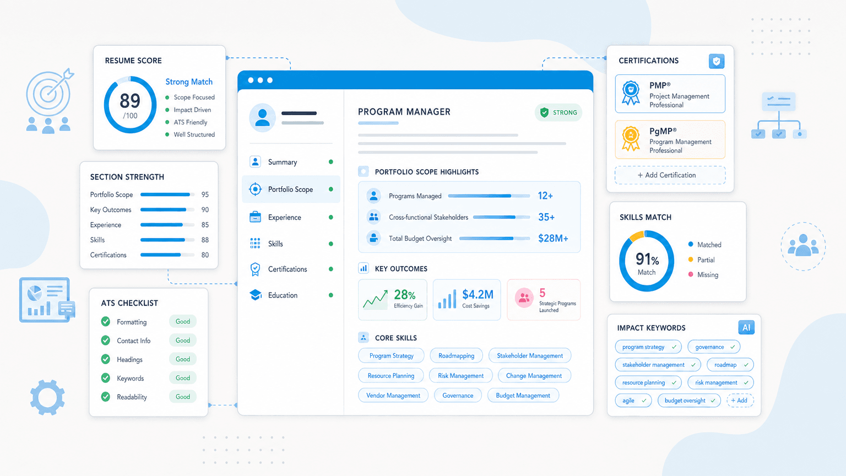846x476 pixels.
Task: Click the profile avatar in resume window
Action: [x=263, y=117]
